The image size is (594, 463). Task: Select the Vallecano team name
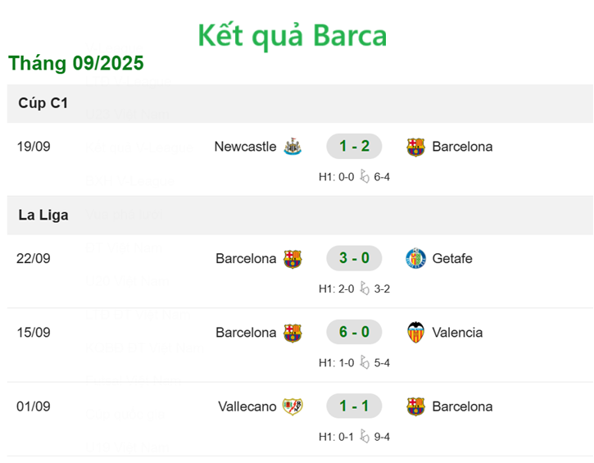coord(247,406)
